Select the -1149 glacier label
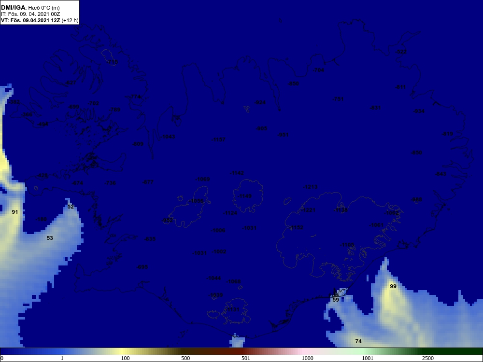Viewport: 483px width, 362px height. [x=244, y=196]
